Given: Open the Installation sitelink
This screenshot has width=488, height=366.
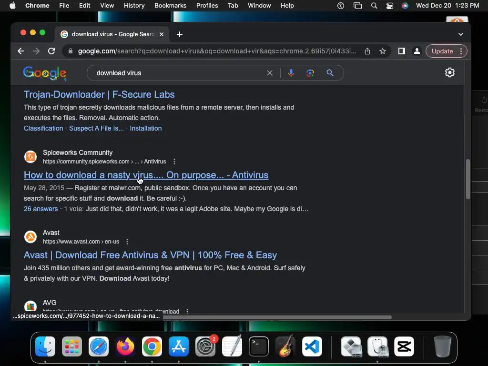Looking at the screenshot, I should click(146, 128).
